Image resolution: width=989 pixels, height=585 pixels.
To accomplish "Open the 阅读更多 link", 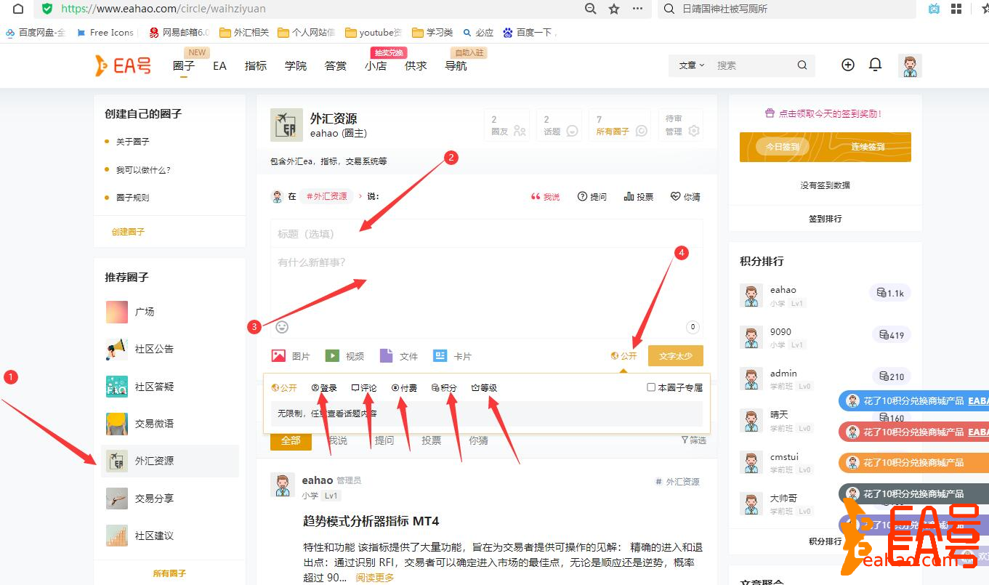I will tap(375, 577).
